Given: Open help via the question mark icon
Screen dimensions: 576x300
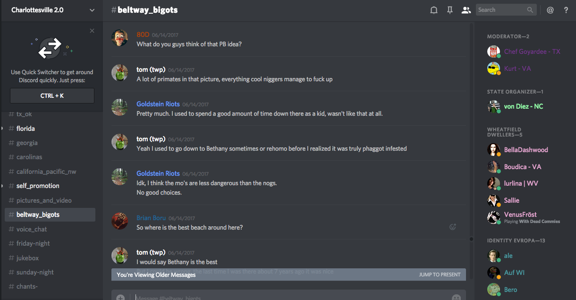Looking at the screenshot, I should click(x=566, y=10).
